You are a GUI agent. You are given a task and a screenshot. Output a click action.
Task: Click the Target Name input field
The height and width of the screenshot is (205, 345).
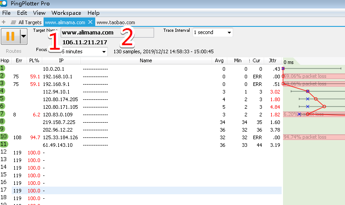coord(107,33)
